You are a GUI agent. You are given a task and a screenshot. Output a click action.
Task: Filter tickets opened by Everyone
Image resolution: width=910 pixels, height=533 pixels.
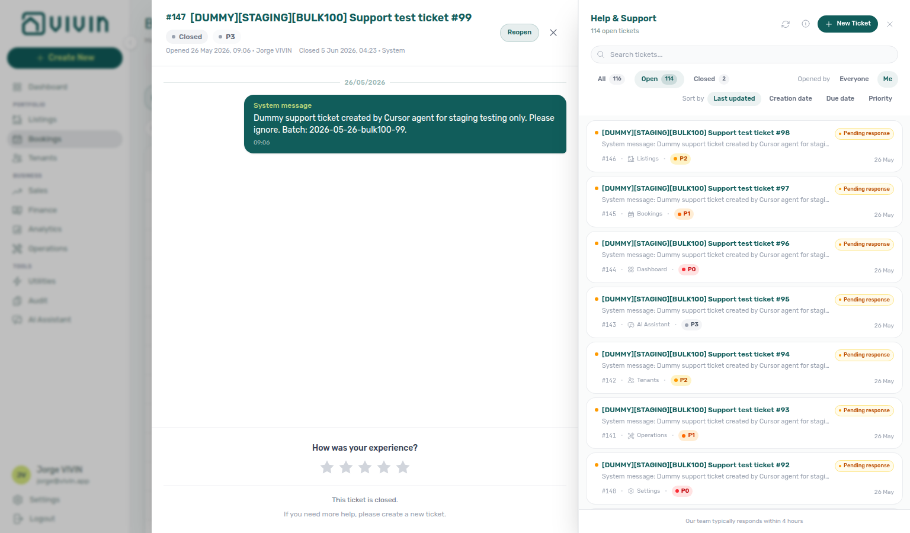(x=854, y=79)
